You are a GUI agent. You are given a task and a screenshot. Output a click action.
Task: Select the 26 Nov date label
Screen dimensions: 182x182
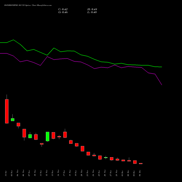tap(105, 173)
